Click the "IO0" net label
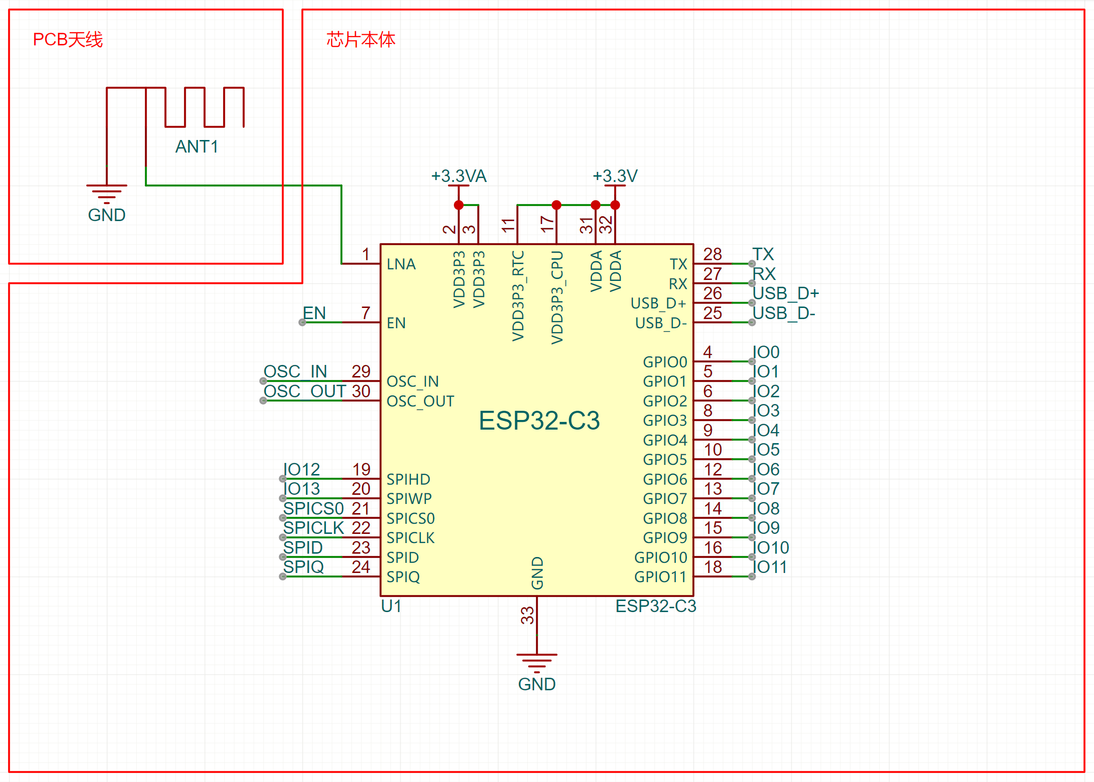The image size is (1094, 782). [x=766, y=352]
